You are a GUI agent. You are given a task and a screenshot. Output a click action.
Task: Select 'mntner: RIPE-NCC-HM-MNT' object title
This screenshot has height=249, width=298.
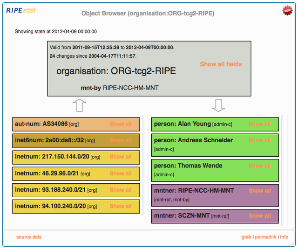(x=194, y=191)
